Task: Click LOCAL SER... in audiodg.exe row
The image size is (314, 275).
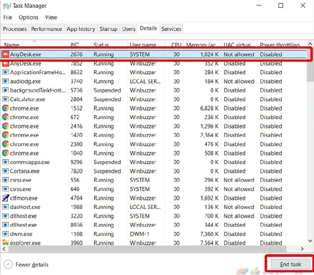Action: click(x=145, y=81)
